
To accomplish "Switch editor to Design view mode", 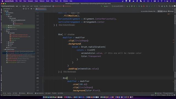I will coord(171,11).
